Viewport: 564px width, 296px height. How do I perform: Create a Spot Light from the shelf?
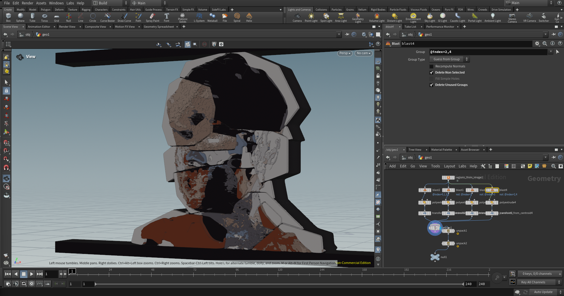[326, 18]
